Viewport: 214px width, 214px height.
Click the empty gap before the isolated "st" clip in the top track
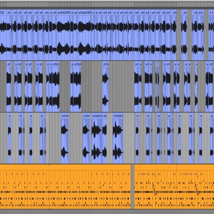click(179, 35)
